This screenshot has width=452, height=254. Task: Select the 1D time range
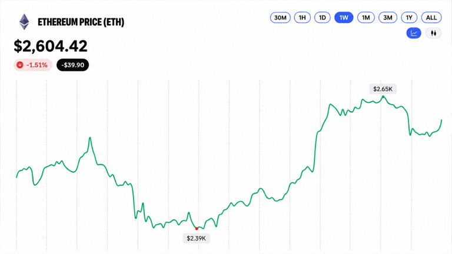[323, 18]
